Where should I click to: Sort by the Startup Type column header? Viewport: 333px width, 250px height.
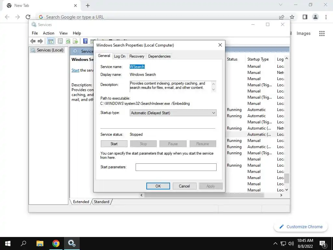(258, 59)
